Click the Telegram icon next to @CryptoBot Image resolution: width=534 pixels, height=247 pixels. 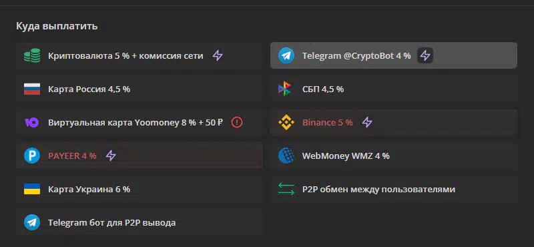point(286,55)
